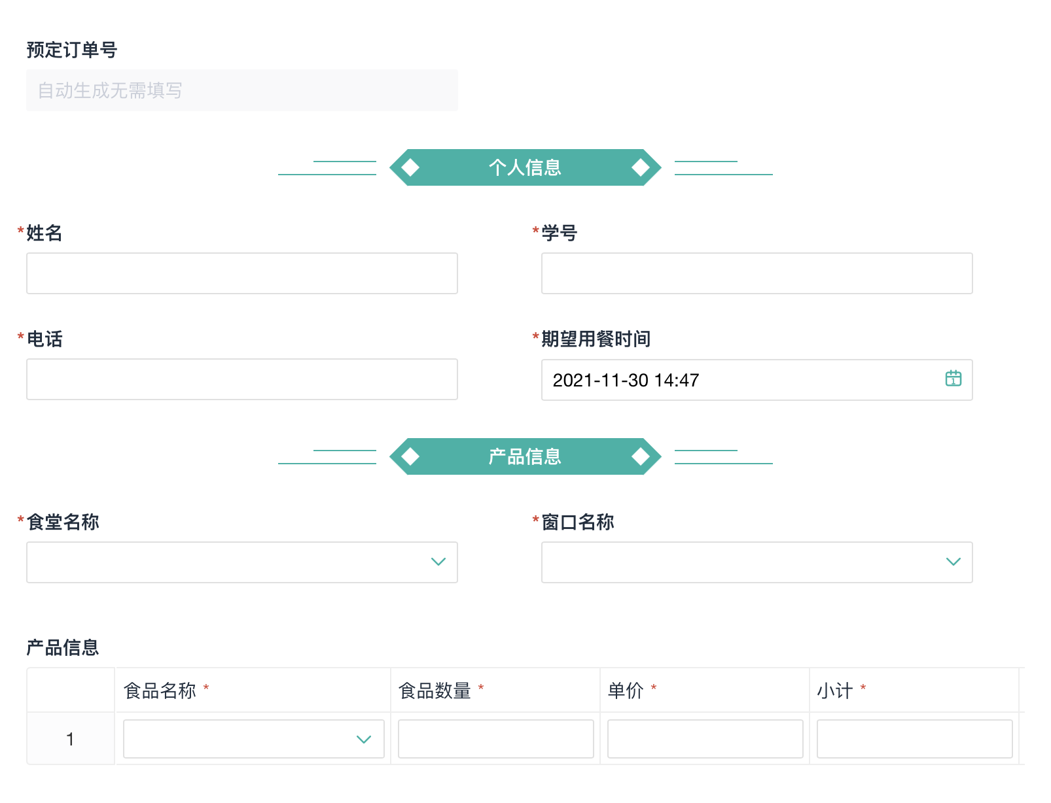Click the disabled 预定订单号 field

241,90
